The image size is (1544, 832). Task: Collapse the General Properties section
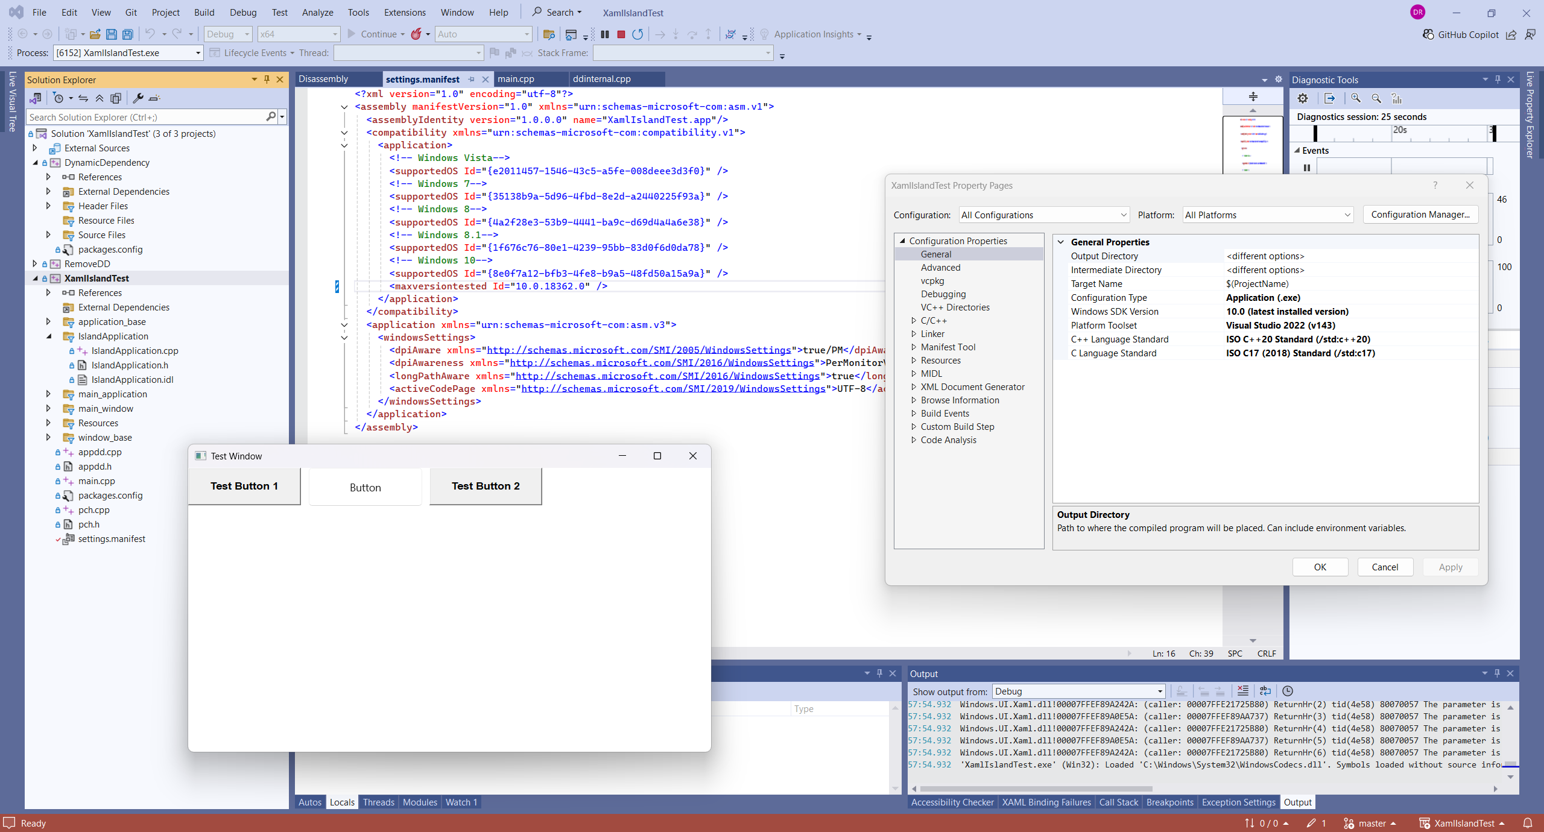pos(1061,242)
